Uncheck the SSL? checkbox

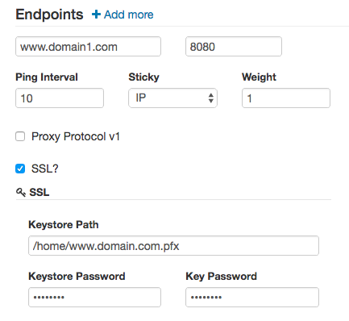pyautogui.click(x=20, y=169)
